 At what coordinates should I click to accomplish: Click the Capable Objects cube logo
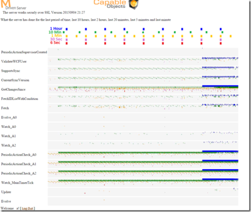(x=133, y=4)
